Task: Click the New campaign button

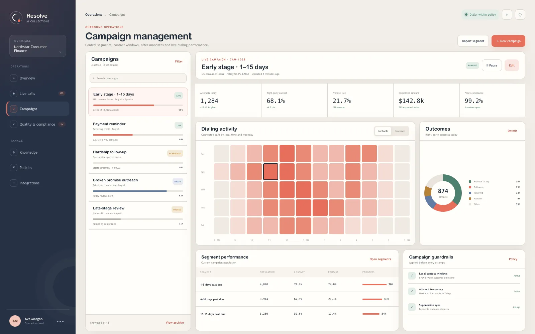Action: pyautogui.click(x=508, y=41)
